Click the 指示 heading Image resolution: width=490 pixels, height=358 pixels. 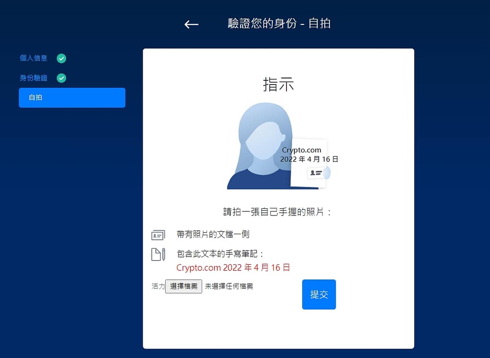(x=278, y=85)
